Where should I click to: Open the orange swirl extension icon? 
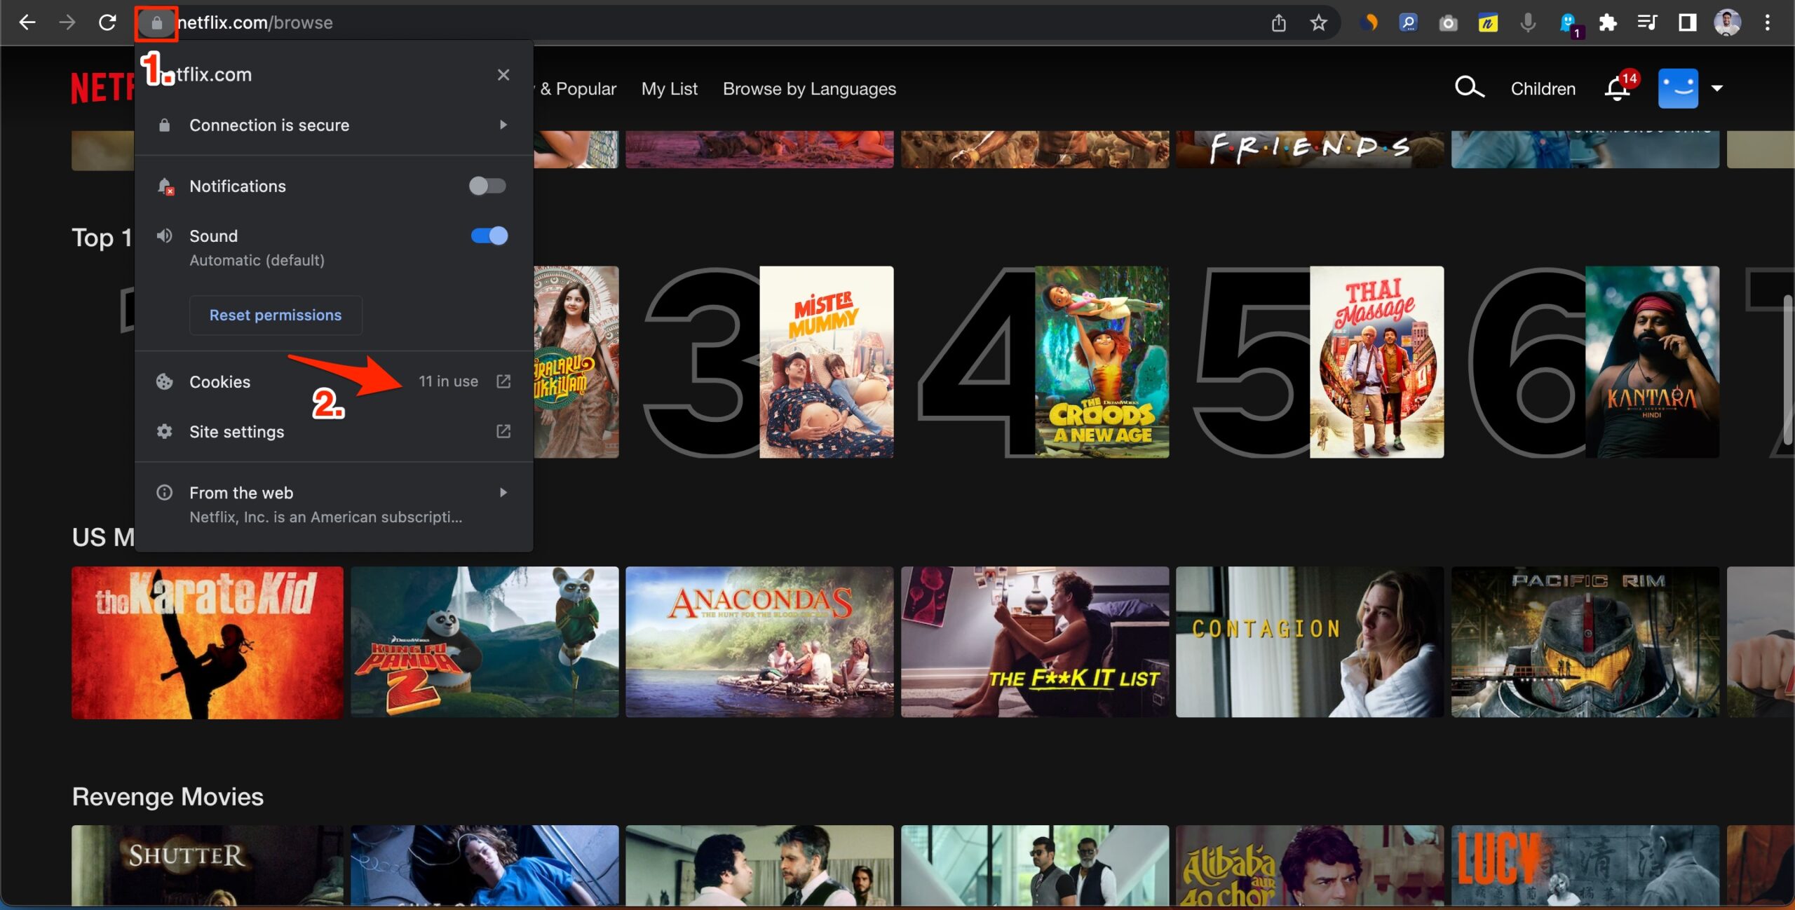pos(1368,23)
